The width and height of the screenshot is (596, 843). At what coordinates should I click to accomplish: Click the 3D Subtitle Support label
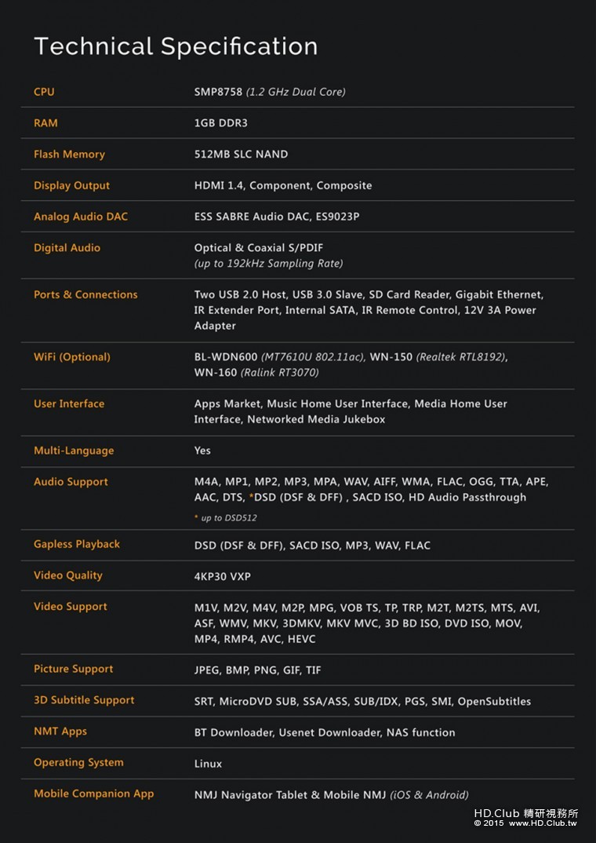[84, 700]
